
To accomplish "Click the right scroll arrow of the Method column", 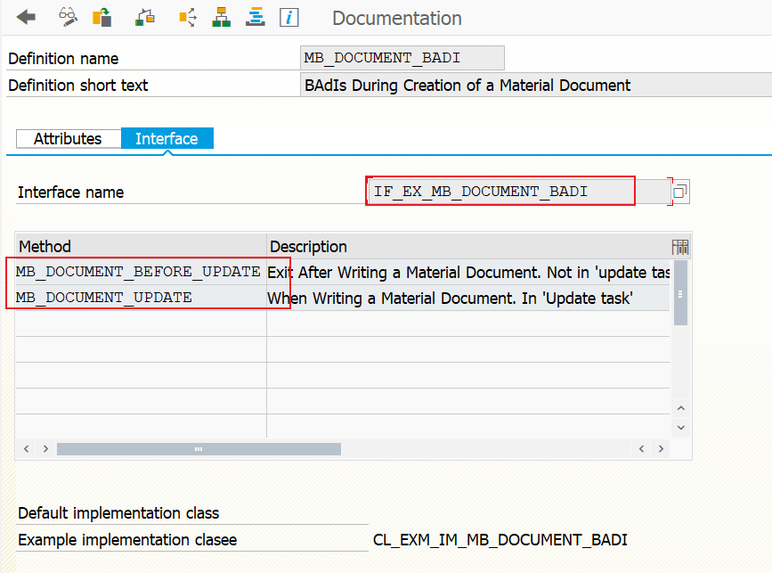I will [45, 449].
